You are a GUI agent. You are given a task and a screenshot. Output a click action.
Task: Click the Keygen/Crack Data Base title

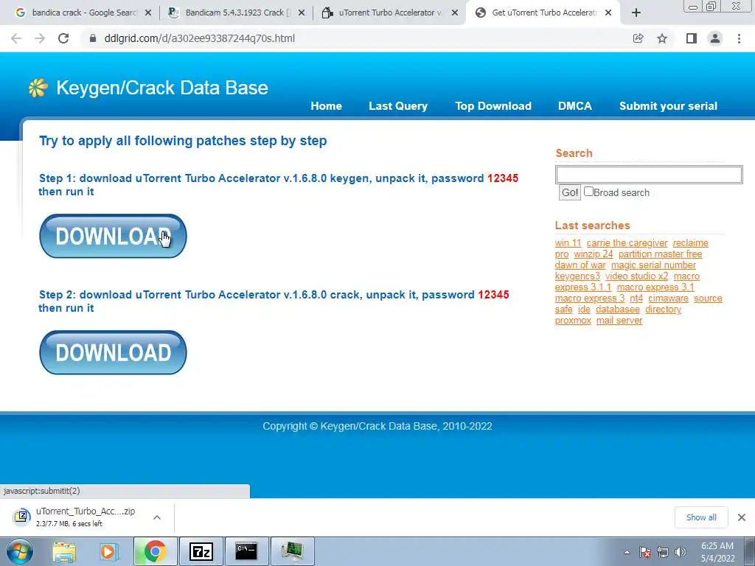tap(161, 88)
